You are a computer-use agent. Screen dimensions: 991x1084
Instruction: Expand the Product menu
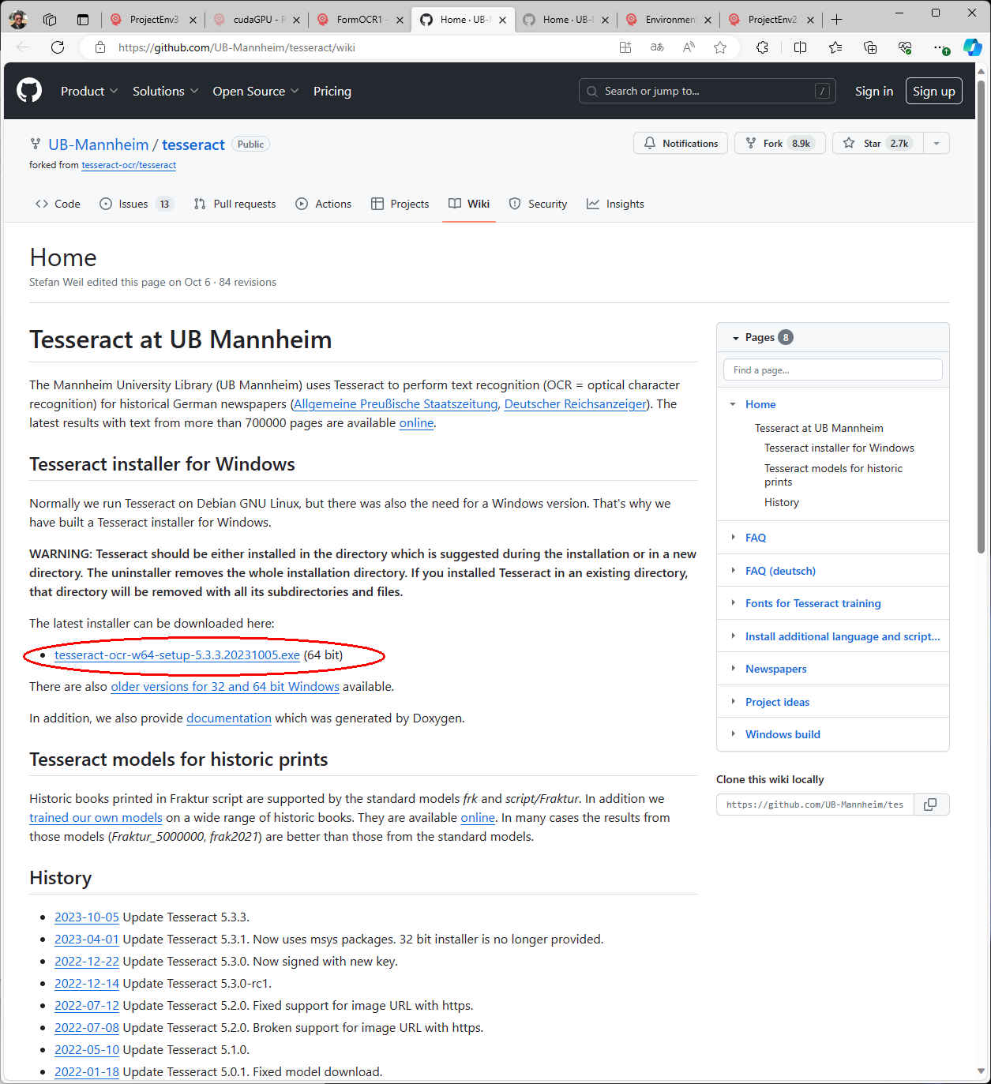click(x=88, y=91)
